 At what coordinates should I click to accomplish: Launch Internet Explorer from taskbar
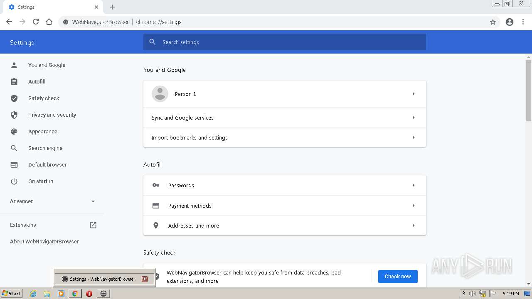pyautogui.click(x=33, y=294)
